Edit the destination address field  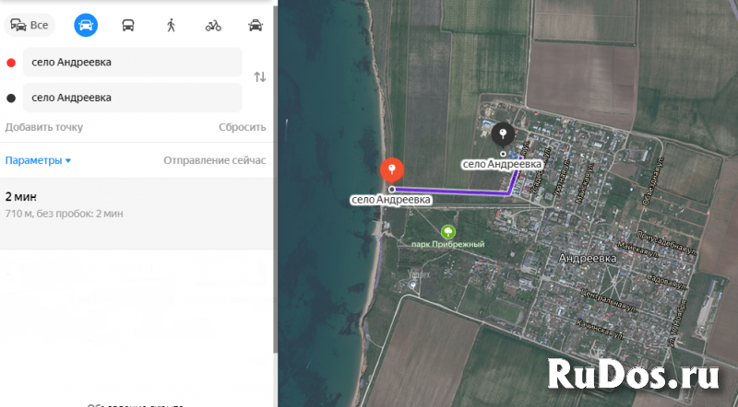[133, 97]
